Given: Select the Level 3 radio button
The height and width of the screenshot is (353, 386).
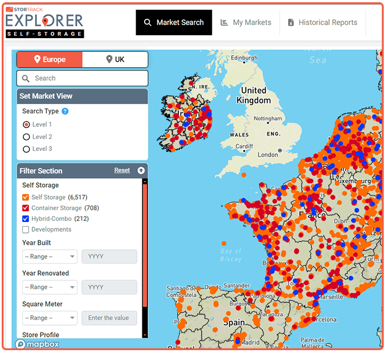Looking at the screenshot, I should click(x=26, y=149).
